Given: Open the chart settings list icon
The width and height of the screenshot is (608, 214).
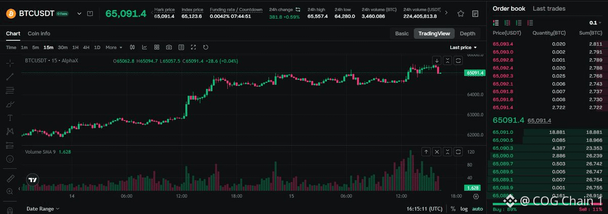Looking at the screenshot, I should point(181,47).
